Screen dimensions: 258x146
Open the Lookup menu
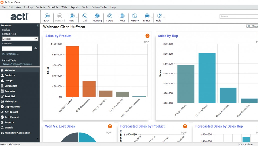point(28,7)
